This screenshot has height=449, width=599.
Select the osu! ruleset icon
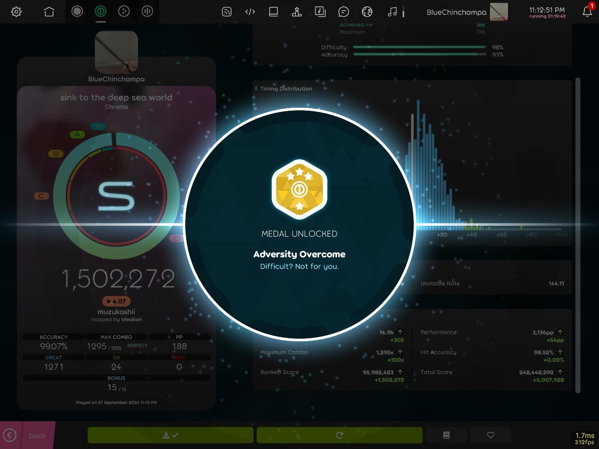point(77,12)
